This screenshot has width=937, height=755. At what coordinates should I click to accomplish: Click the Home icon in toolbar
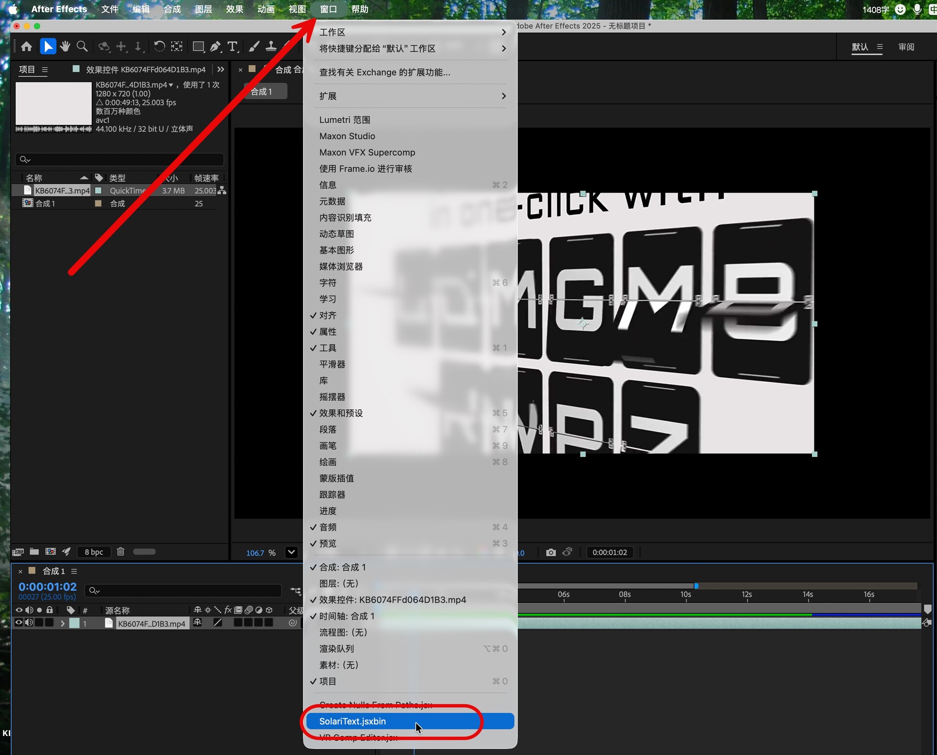(x=27, y=47)
